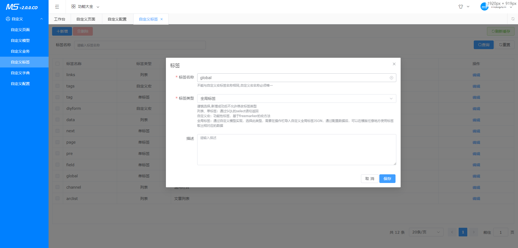
Task: Click the MS logo in the sidebar
Action: pos(22,7)
